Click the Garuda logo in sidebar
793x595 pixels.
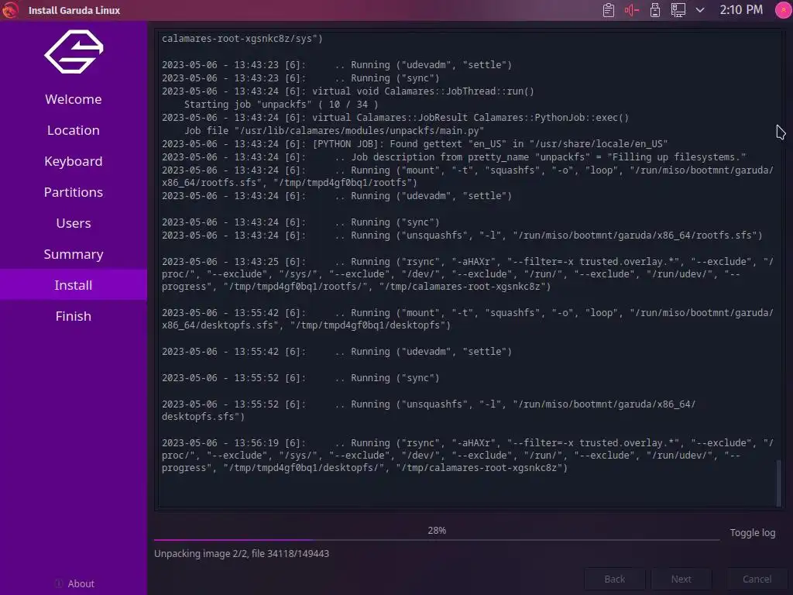(x=74, y=52)
